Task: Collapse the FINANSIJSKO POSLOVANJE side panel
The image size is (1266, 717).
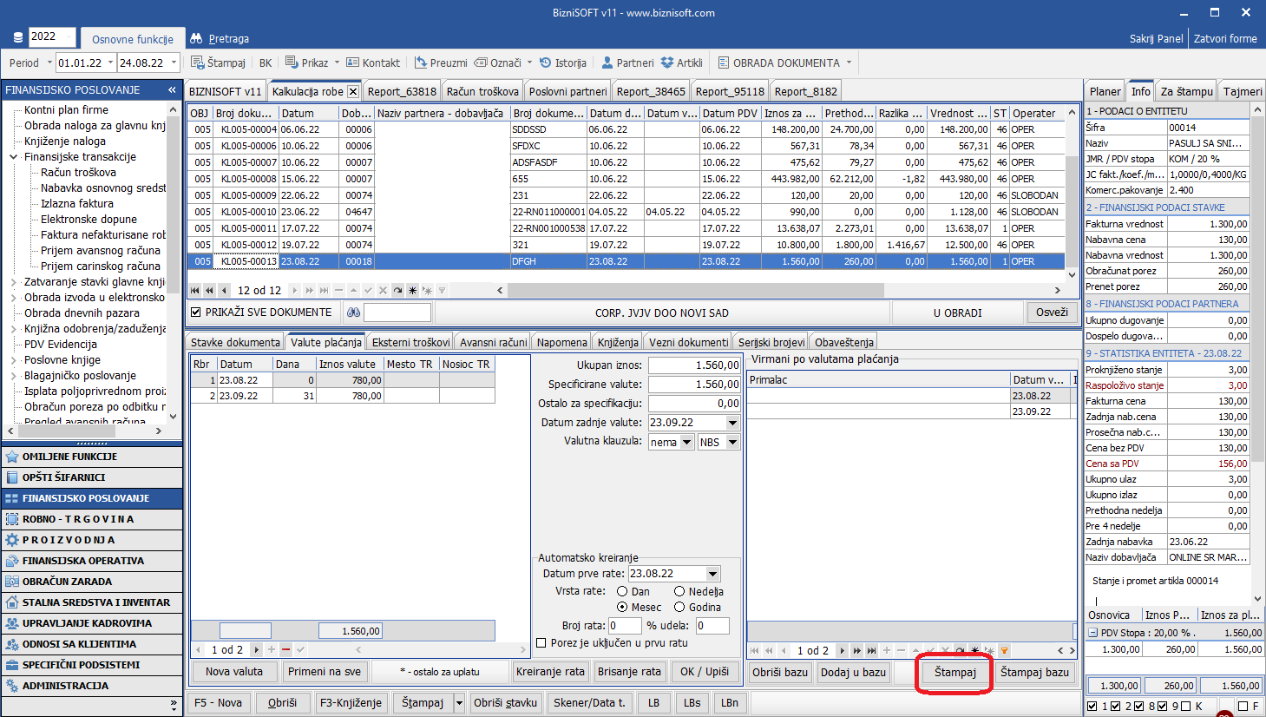Action: [x=172, y=90]
